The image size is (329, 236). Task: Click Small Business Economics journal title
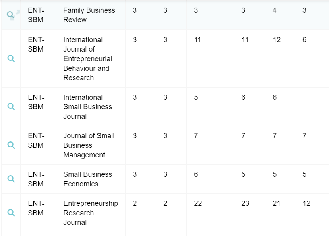(87, 179)
